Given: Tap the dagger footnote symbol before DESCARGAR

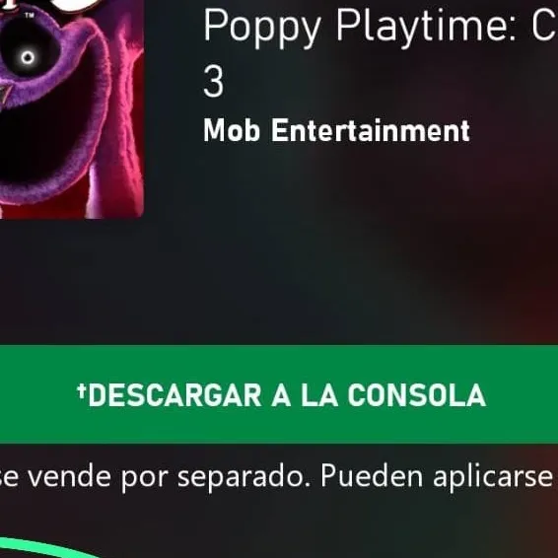Looking at the screenshot, I should point(81,390).
